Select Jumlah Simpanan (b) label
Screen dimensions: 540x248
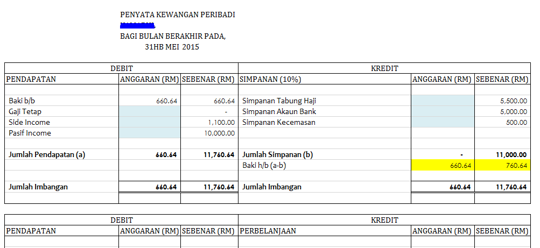pos(278,154)
